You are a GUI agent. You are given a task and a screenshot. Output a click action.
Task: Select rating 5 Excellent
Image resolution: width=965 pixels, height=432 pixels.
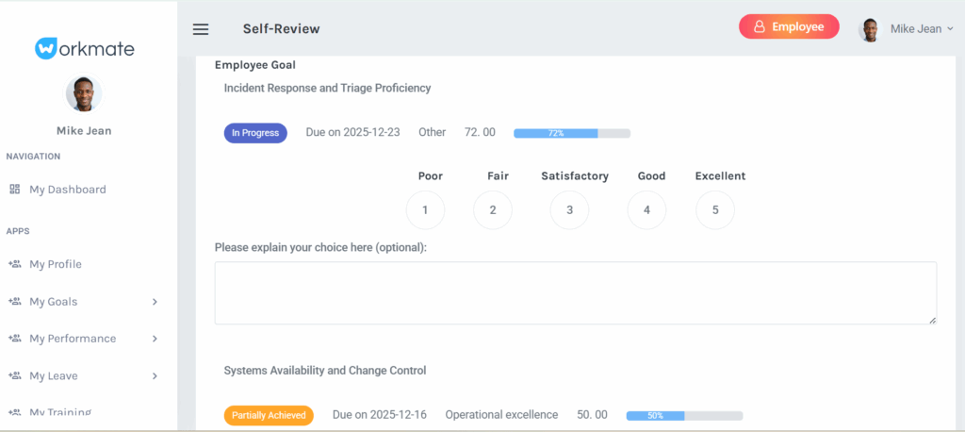[x=715, y=210]
